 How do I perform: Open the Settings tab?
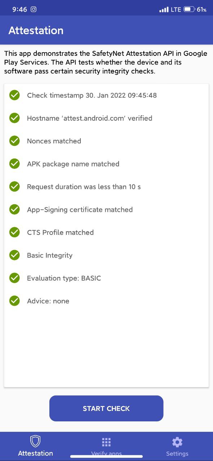[x=177, y=447]
